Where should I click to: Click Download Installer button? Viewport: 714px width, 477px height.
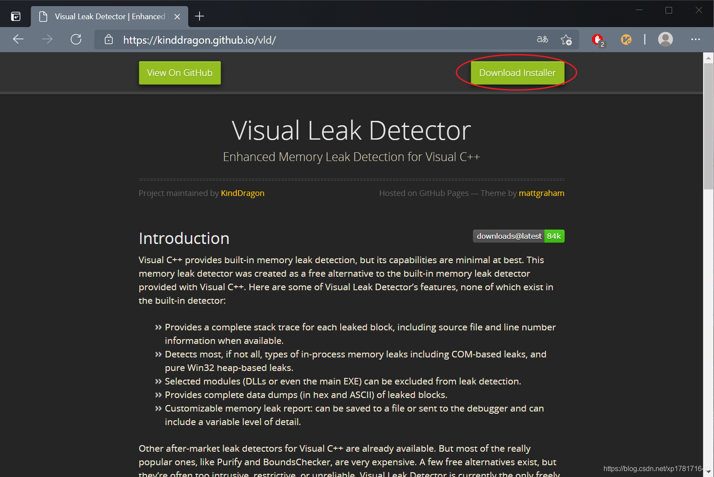(517, 73)
